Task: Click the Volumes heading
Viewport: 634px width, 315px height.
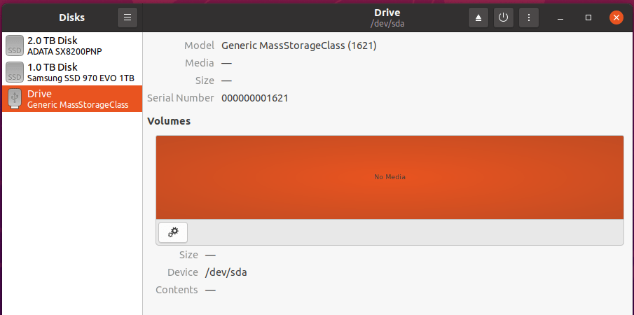Action: tap(169, 120)
